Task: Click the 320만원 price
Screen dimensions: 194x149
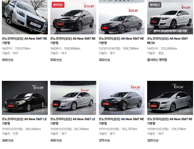Action: pyautogui.click(x=153, y=140)
